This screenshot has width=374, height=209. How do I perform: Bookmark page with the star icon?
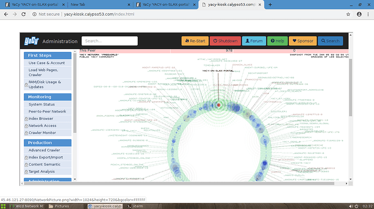click(348, 14)
